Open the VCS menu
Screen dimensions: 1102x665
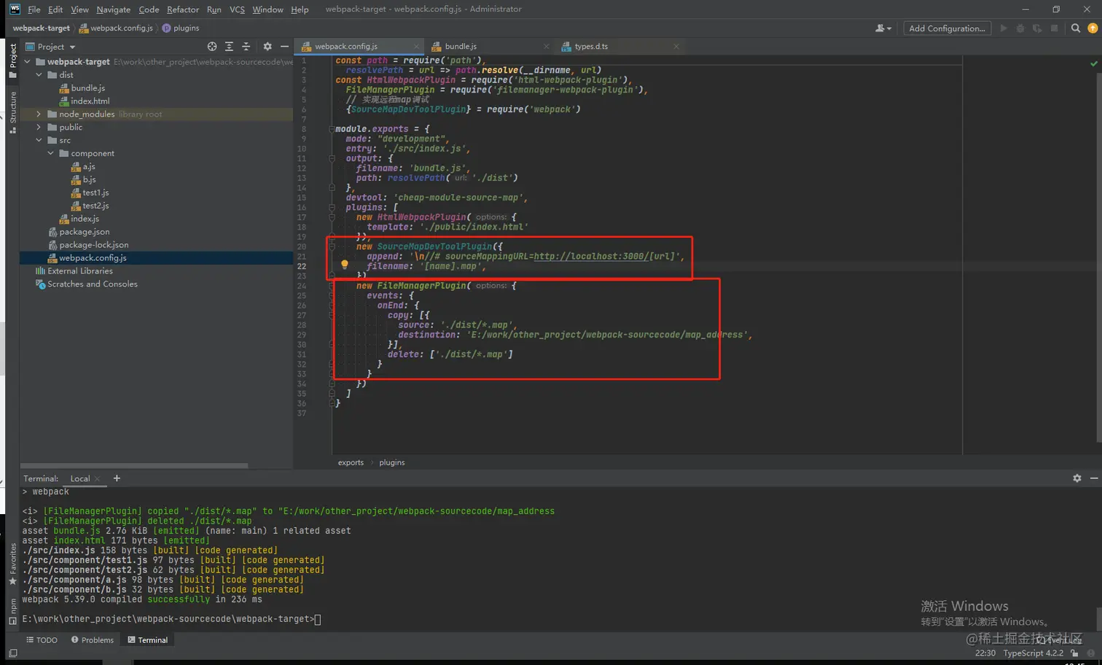[x=237, y=9]
